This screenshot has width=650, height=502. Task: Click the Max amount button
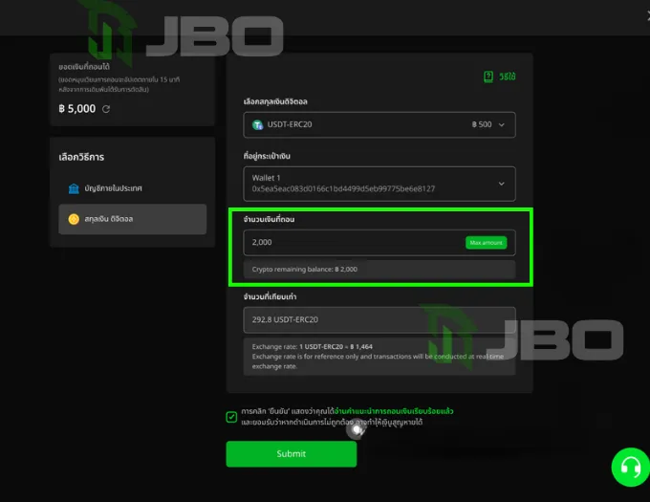[486, 243]
